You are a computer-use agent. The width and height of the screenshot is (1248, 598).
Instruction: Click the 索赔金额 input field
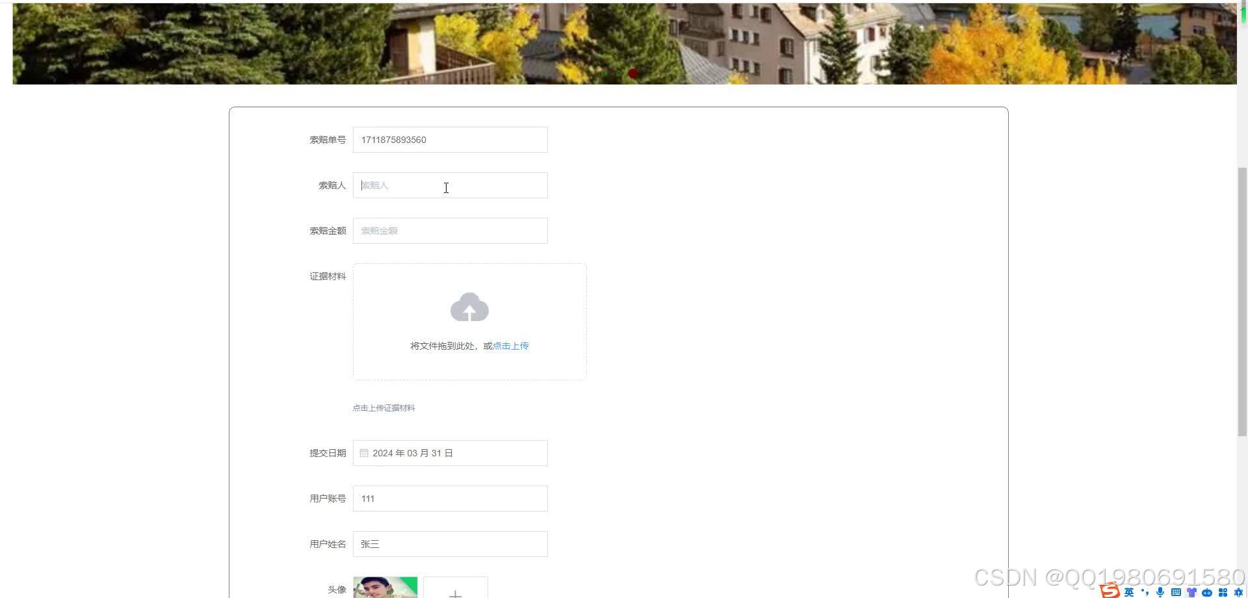coord(450,231)
